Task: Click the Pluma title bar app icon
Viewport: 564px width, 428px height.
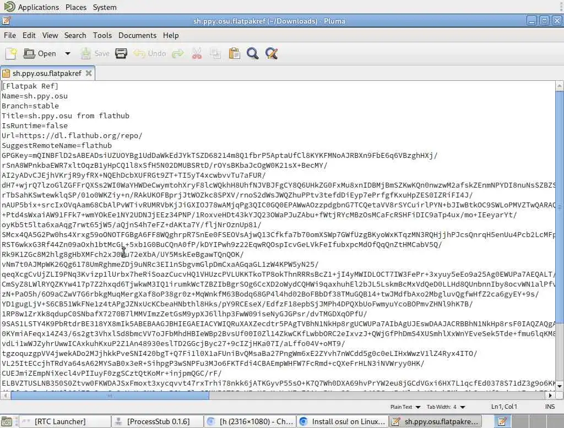Action: 7,21
